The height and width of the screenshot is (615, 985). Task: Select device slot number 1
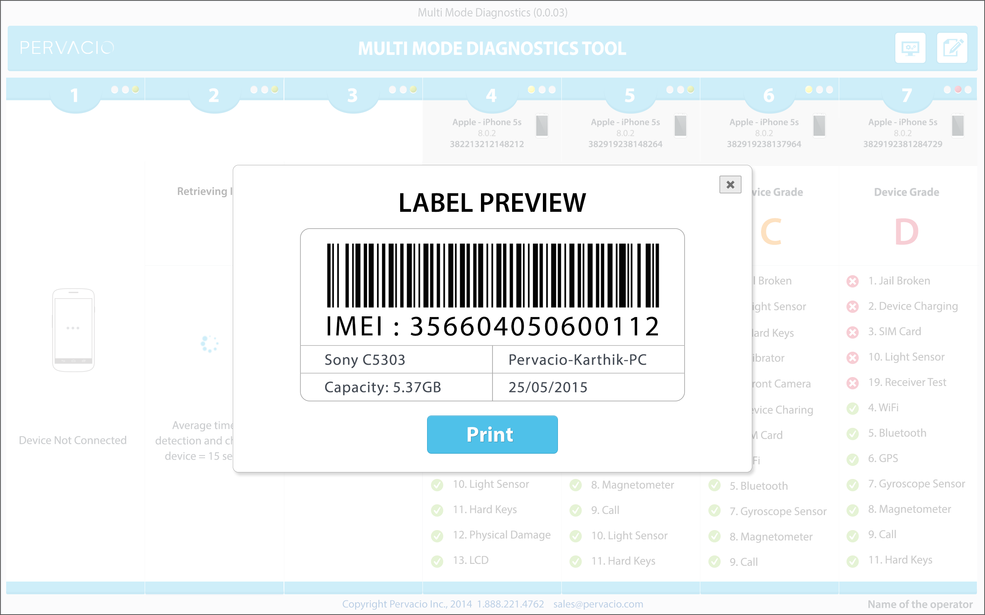pos(75,96)
